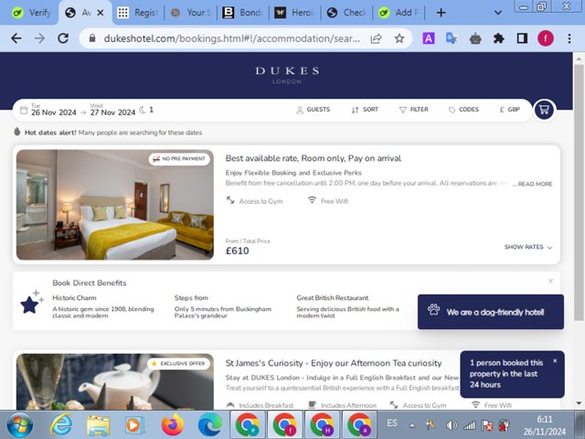Viewport: 585px width, 439px height.
Task: Launch Internet Explorer from the taskbar
Action: [x=61, y=424]
